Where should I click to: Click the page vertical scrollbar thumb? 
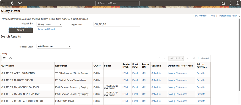click(x=239, y=55)
